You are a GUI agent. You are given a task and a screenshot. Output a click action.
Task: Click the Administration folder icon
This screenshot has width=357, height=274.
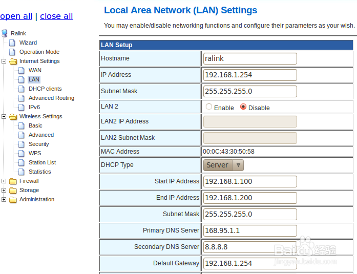tap(13, 200)
